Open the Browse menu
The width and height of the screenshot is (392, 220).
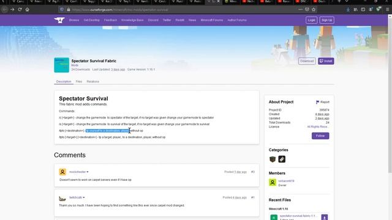[x=74, y=20]
